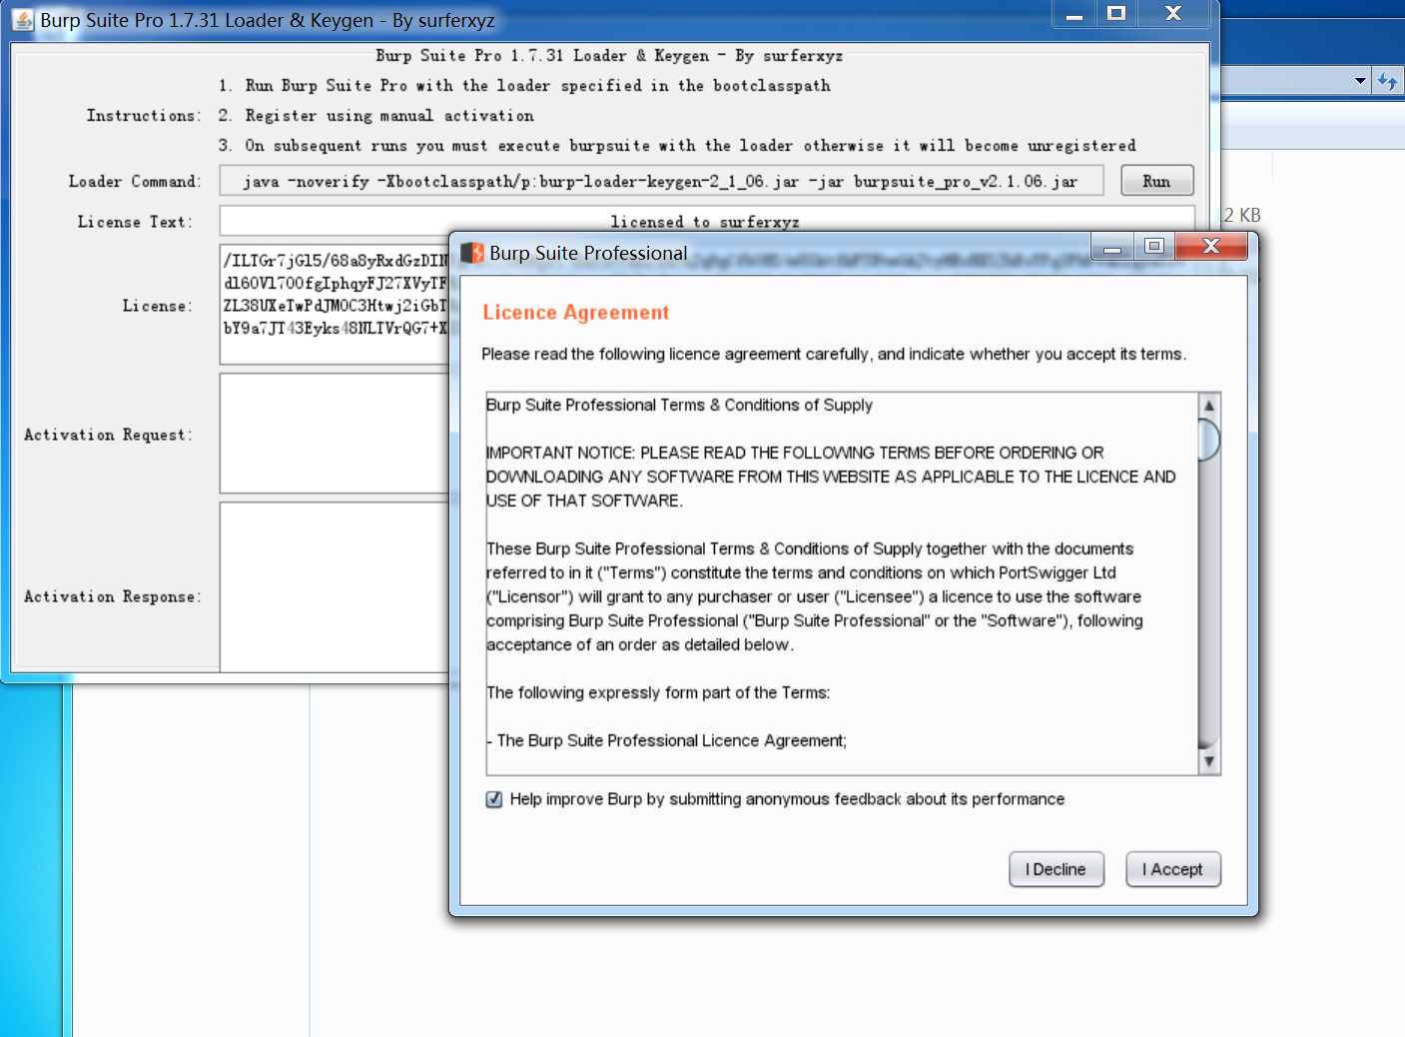
Task: Click Run next to the Loader Command
Action: click(1156, 181)
